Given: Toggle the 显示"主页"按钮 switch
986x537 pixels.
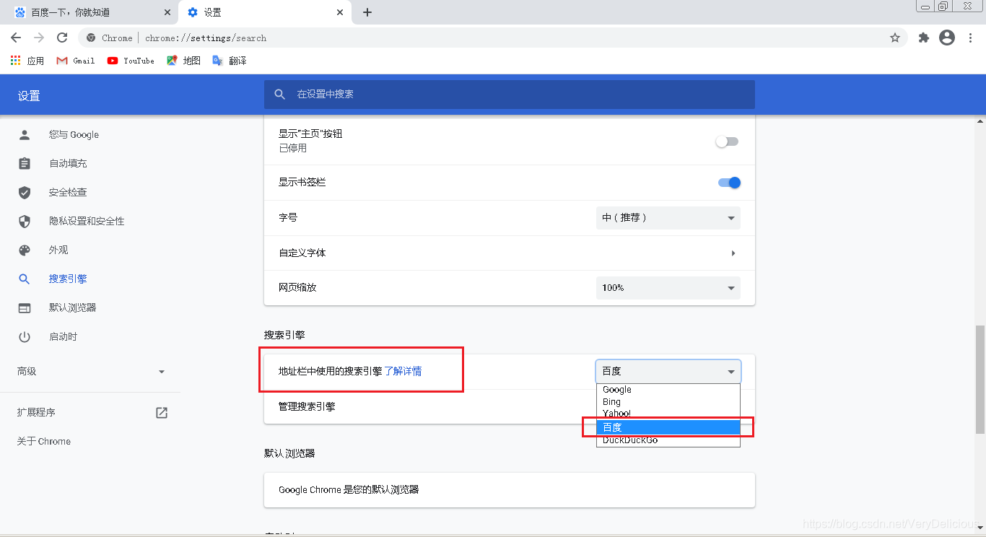Looking at the screenshot, I should (x=728, y=141).
